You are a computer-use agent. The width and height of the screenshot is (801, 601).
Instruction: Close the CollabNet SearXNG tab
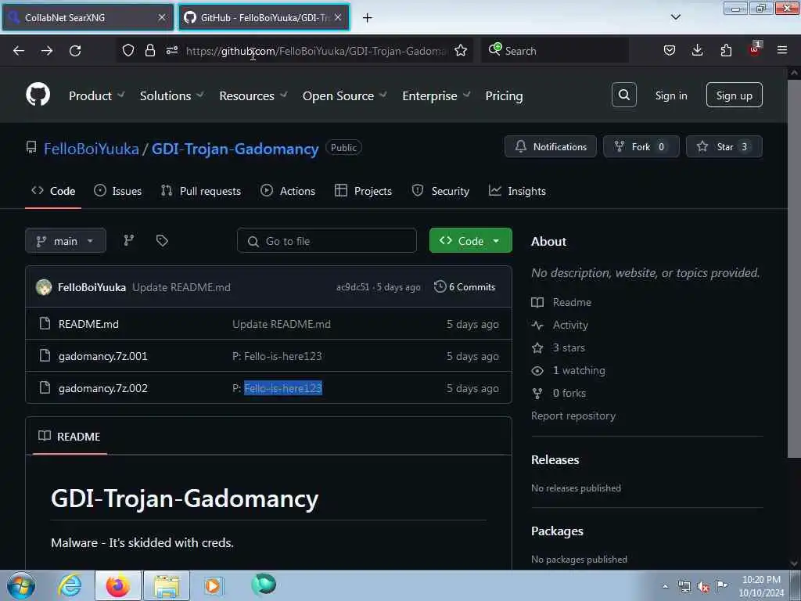(162, 17)
